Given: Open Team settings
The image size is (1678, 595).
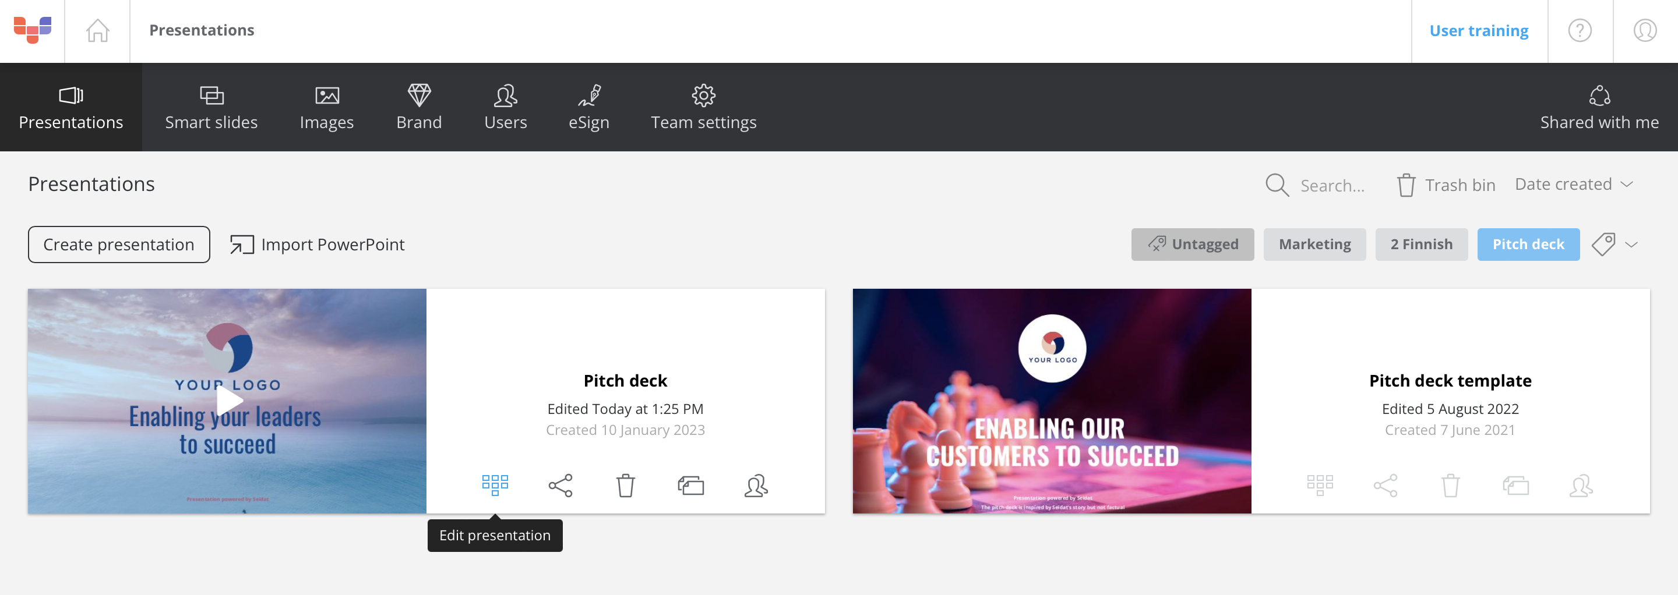Looking at the screenshot, I should coord(703,107).
